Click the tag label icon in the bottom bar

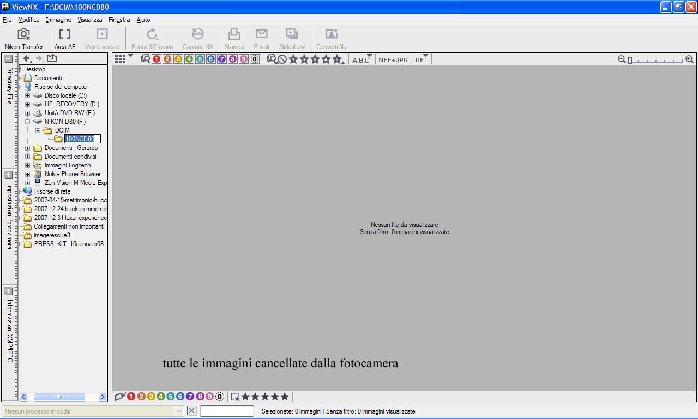pos(120,397)
